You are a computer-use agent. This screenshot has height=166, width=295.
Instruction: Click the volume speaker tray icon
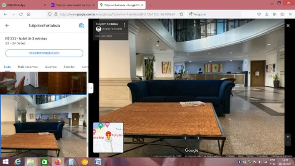tap(260, 162)
